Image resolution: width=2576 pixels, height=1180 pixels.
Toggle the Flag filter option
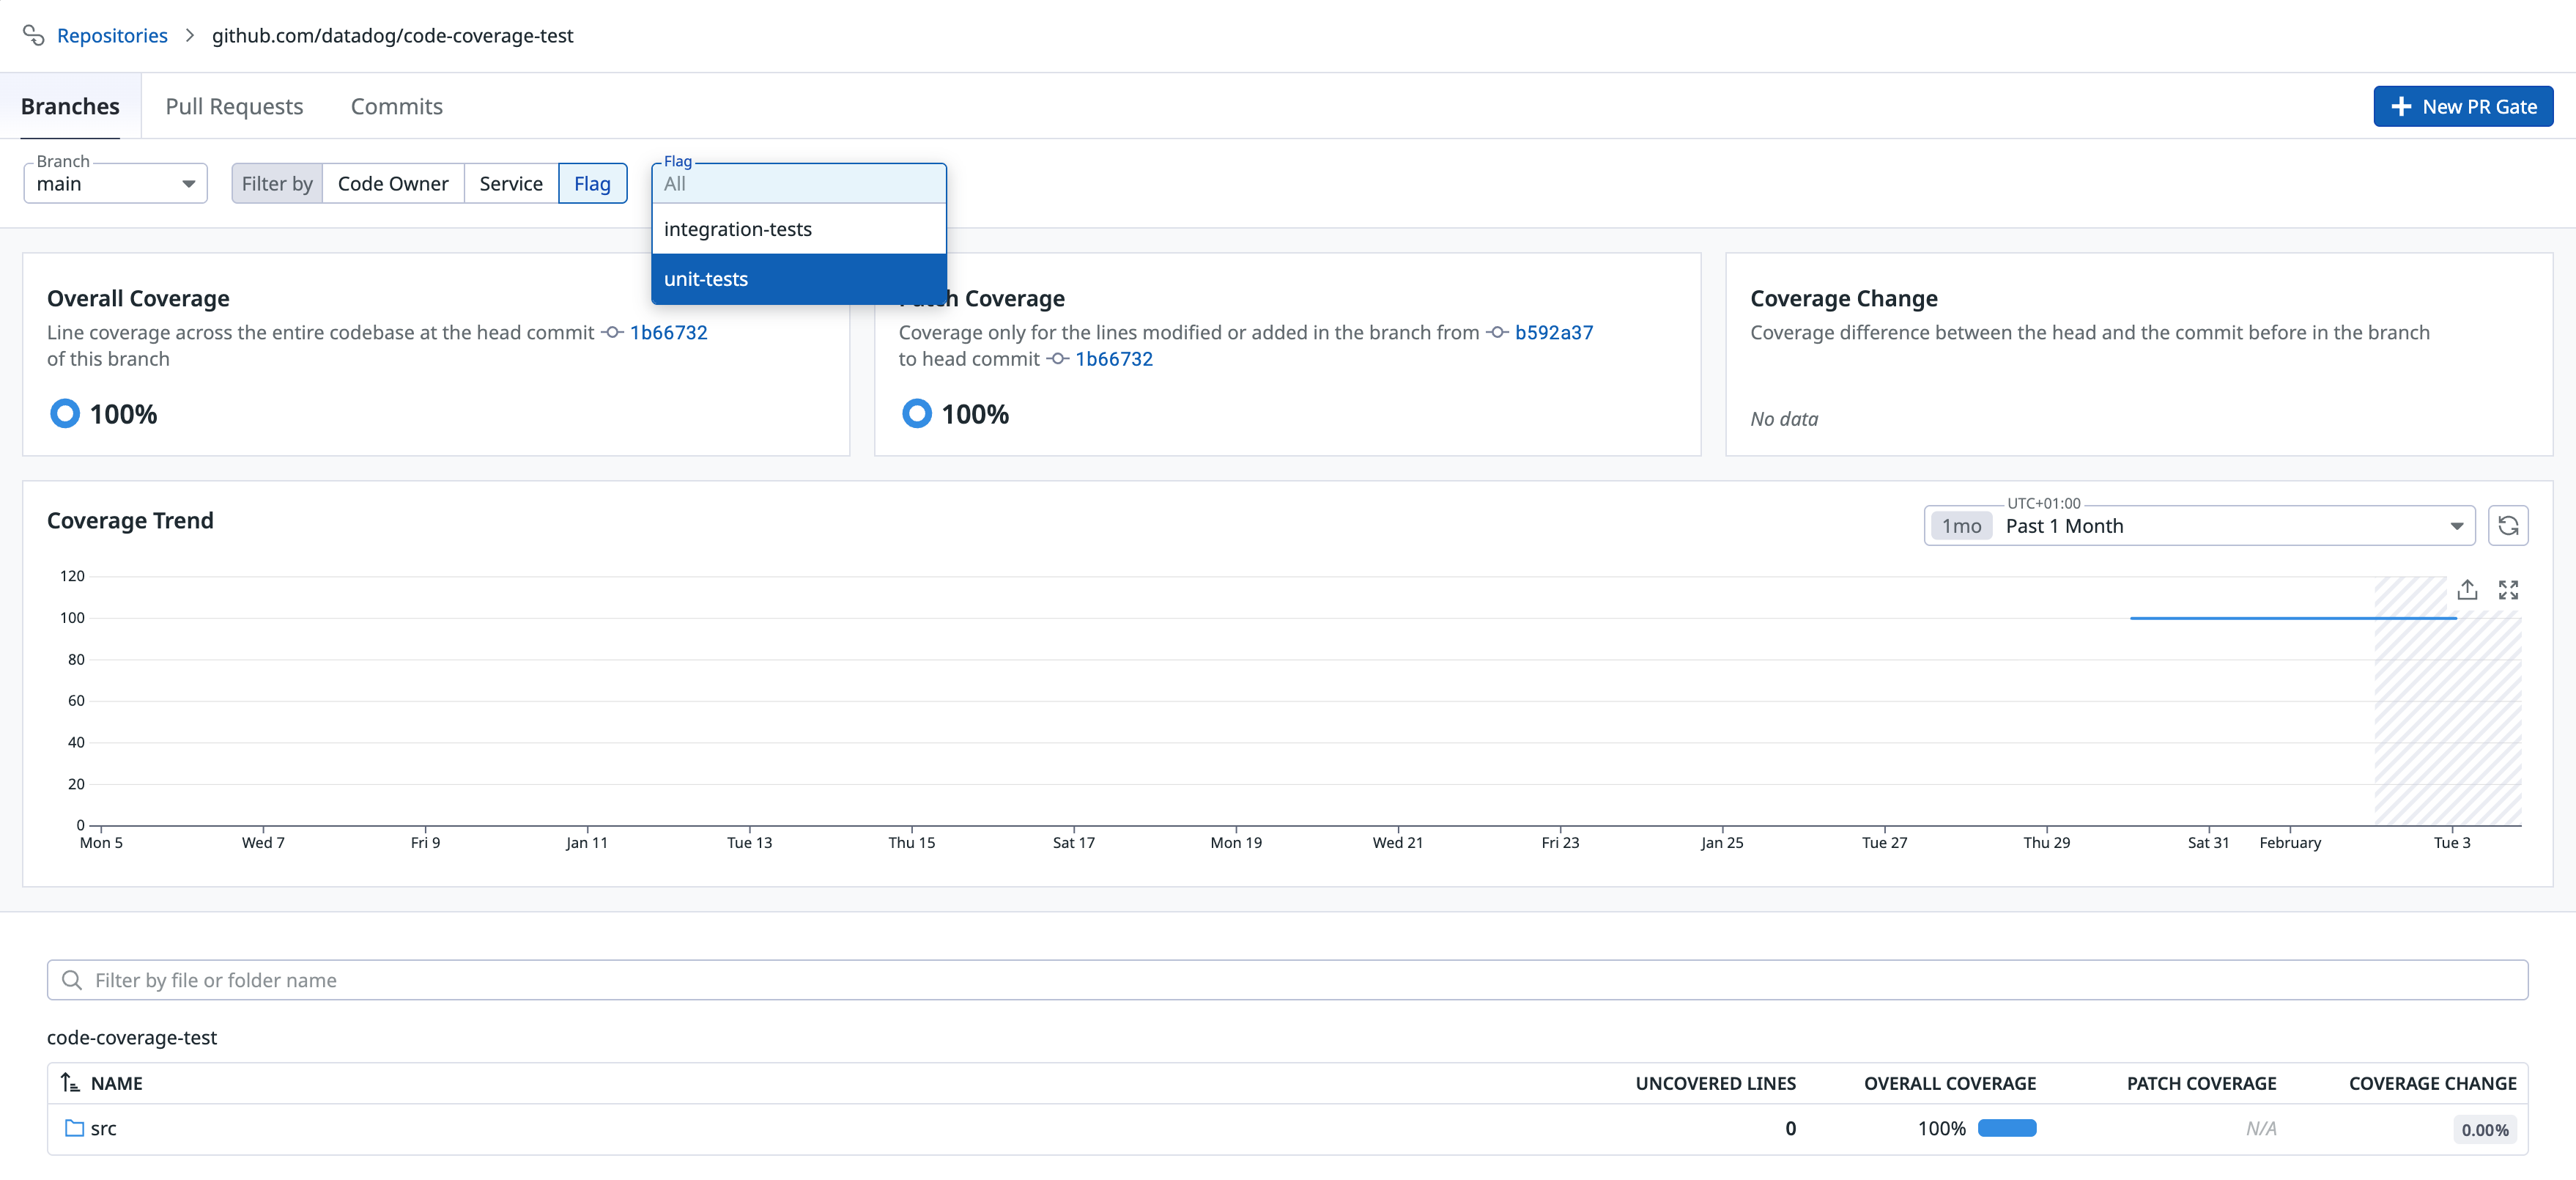(592, 184)
